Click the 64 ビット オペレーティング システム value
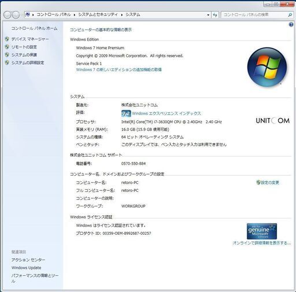 point(153,137)
